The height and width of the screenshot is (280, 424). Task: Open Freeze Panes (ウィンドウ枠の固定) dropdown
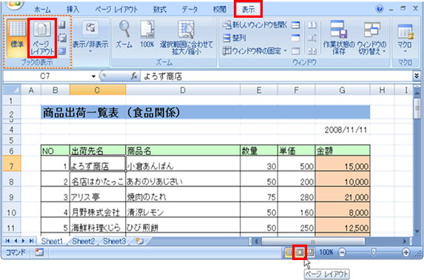click(255, 51)
